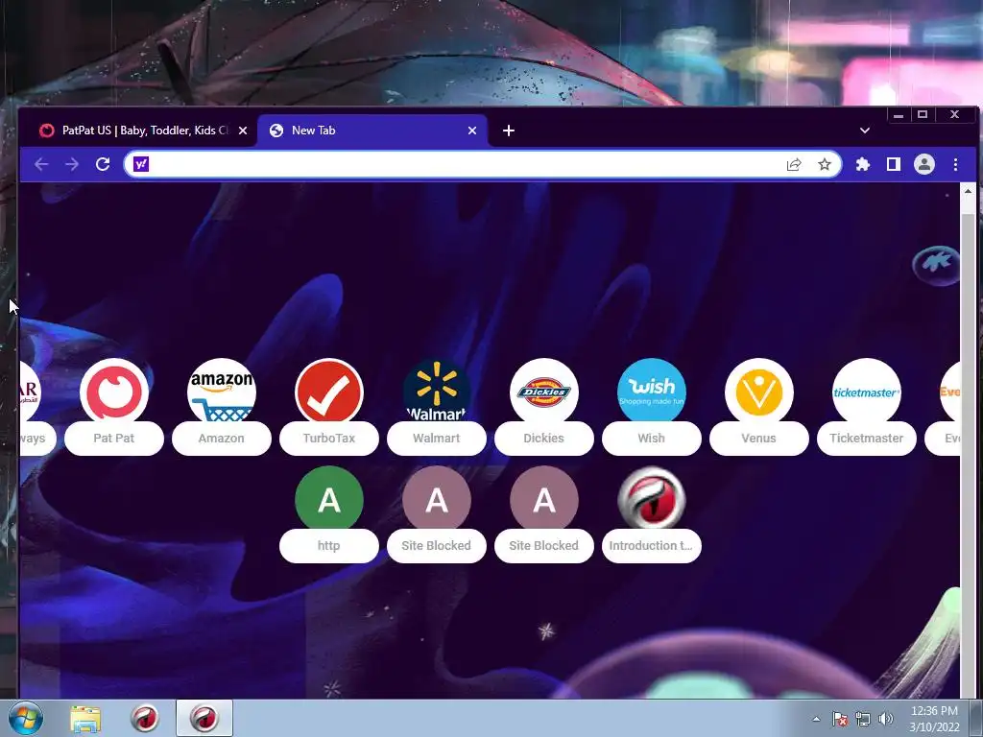Viewport: 983px width, 737px height.
Task: Go back using the back arrow
Action: click(41, 164)
